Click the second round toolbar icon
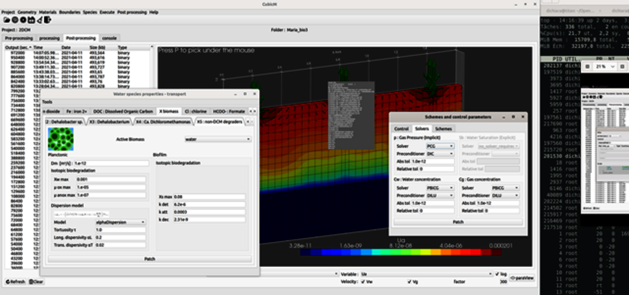 (x=15, y=20)
